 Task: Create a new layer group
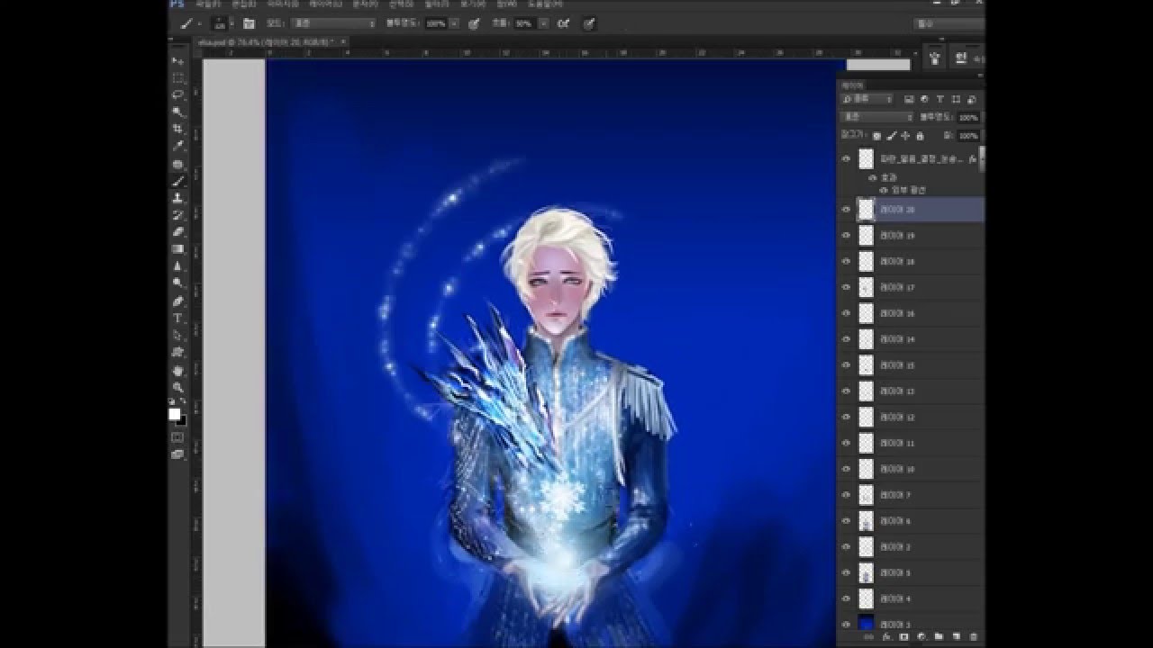tap(939, 637)
